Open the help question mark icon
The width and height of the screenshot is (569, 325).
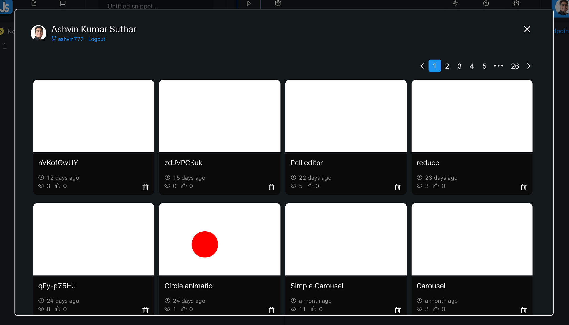click(486, 4)
